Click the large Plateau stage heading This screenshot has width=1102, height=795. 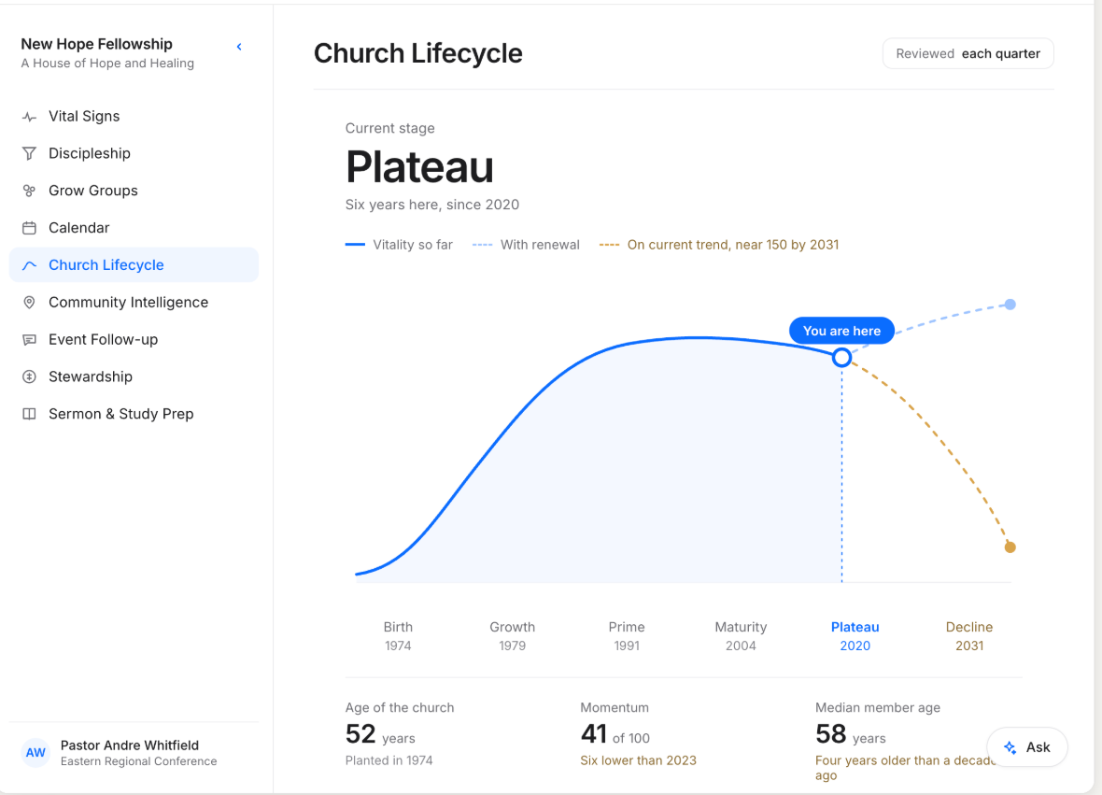[x=419, y=167]
